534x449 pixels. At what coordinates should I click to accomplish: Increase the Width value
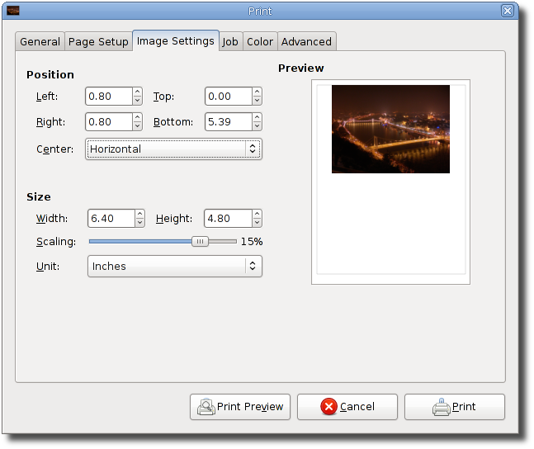coord(140,214)
